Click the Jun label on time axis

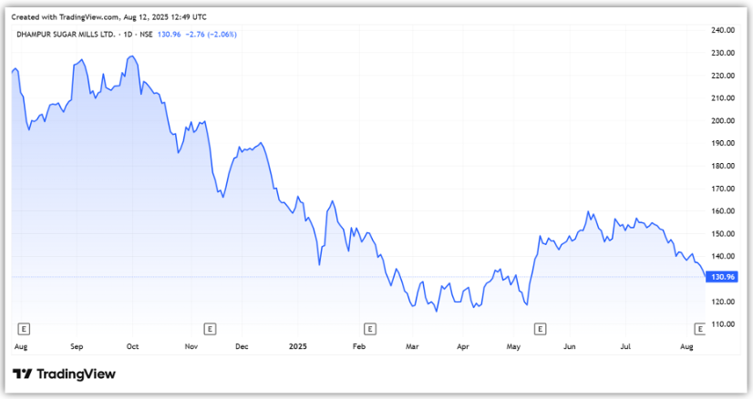click(x=571, y=347)
